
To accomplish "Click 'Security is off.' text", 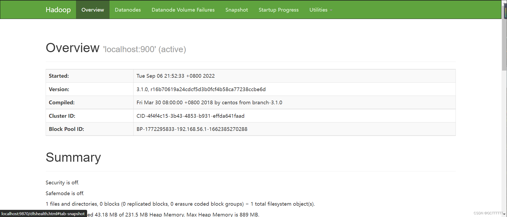I will (x=62, y=183).
